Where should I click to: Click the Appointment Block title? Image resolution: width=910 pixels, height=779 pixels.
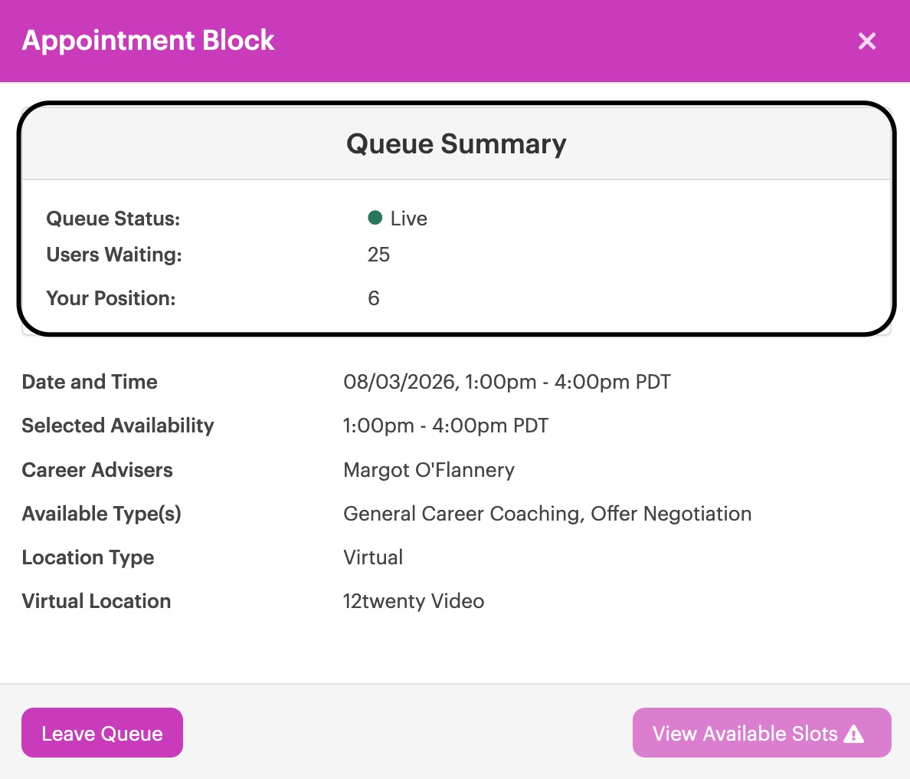click(x=148, y=41)
